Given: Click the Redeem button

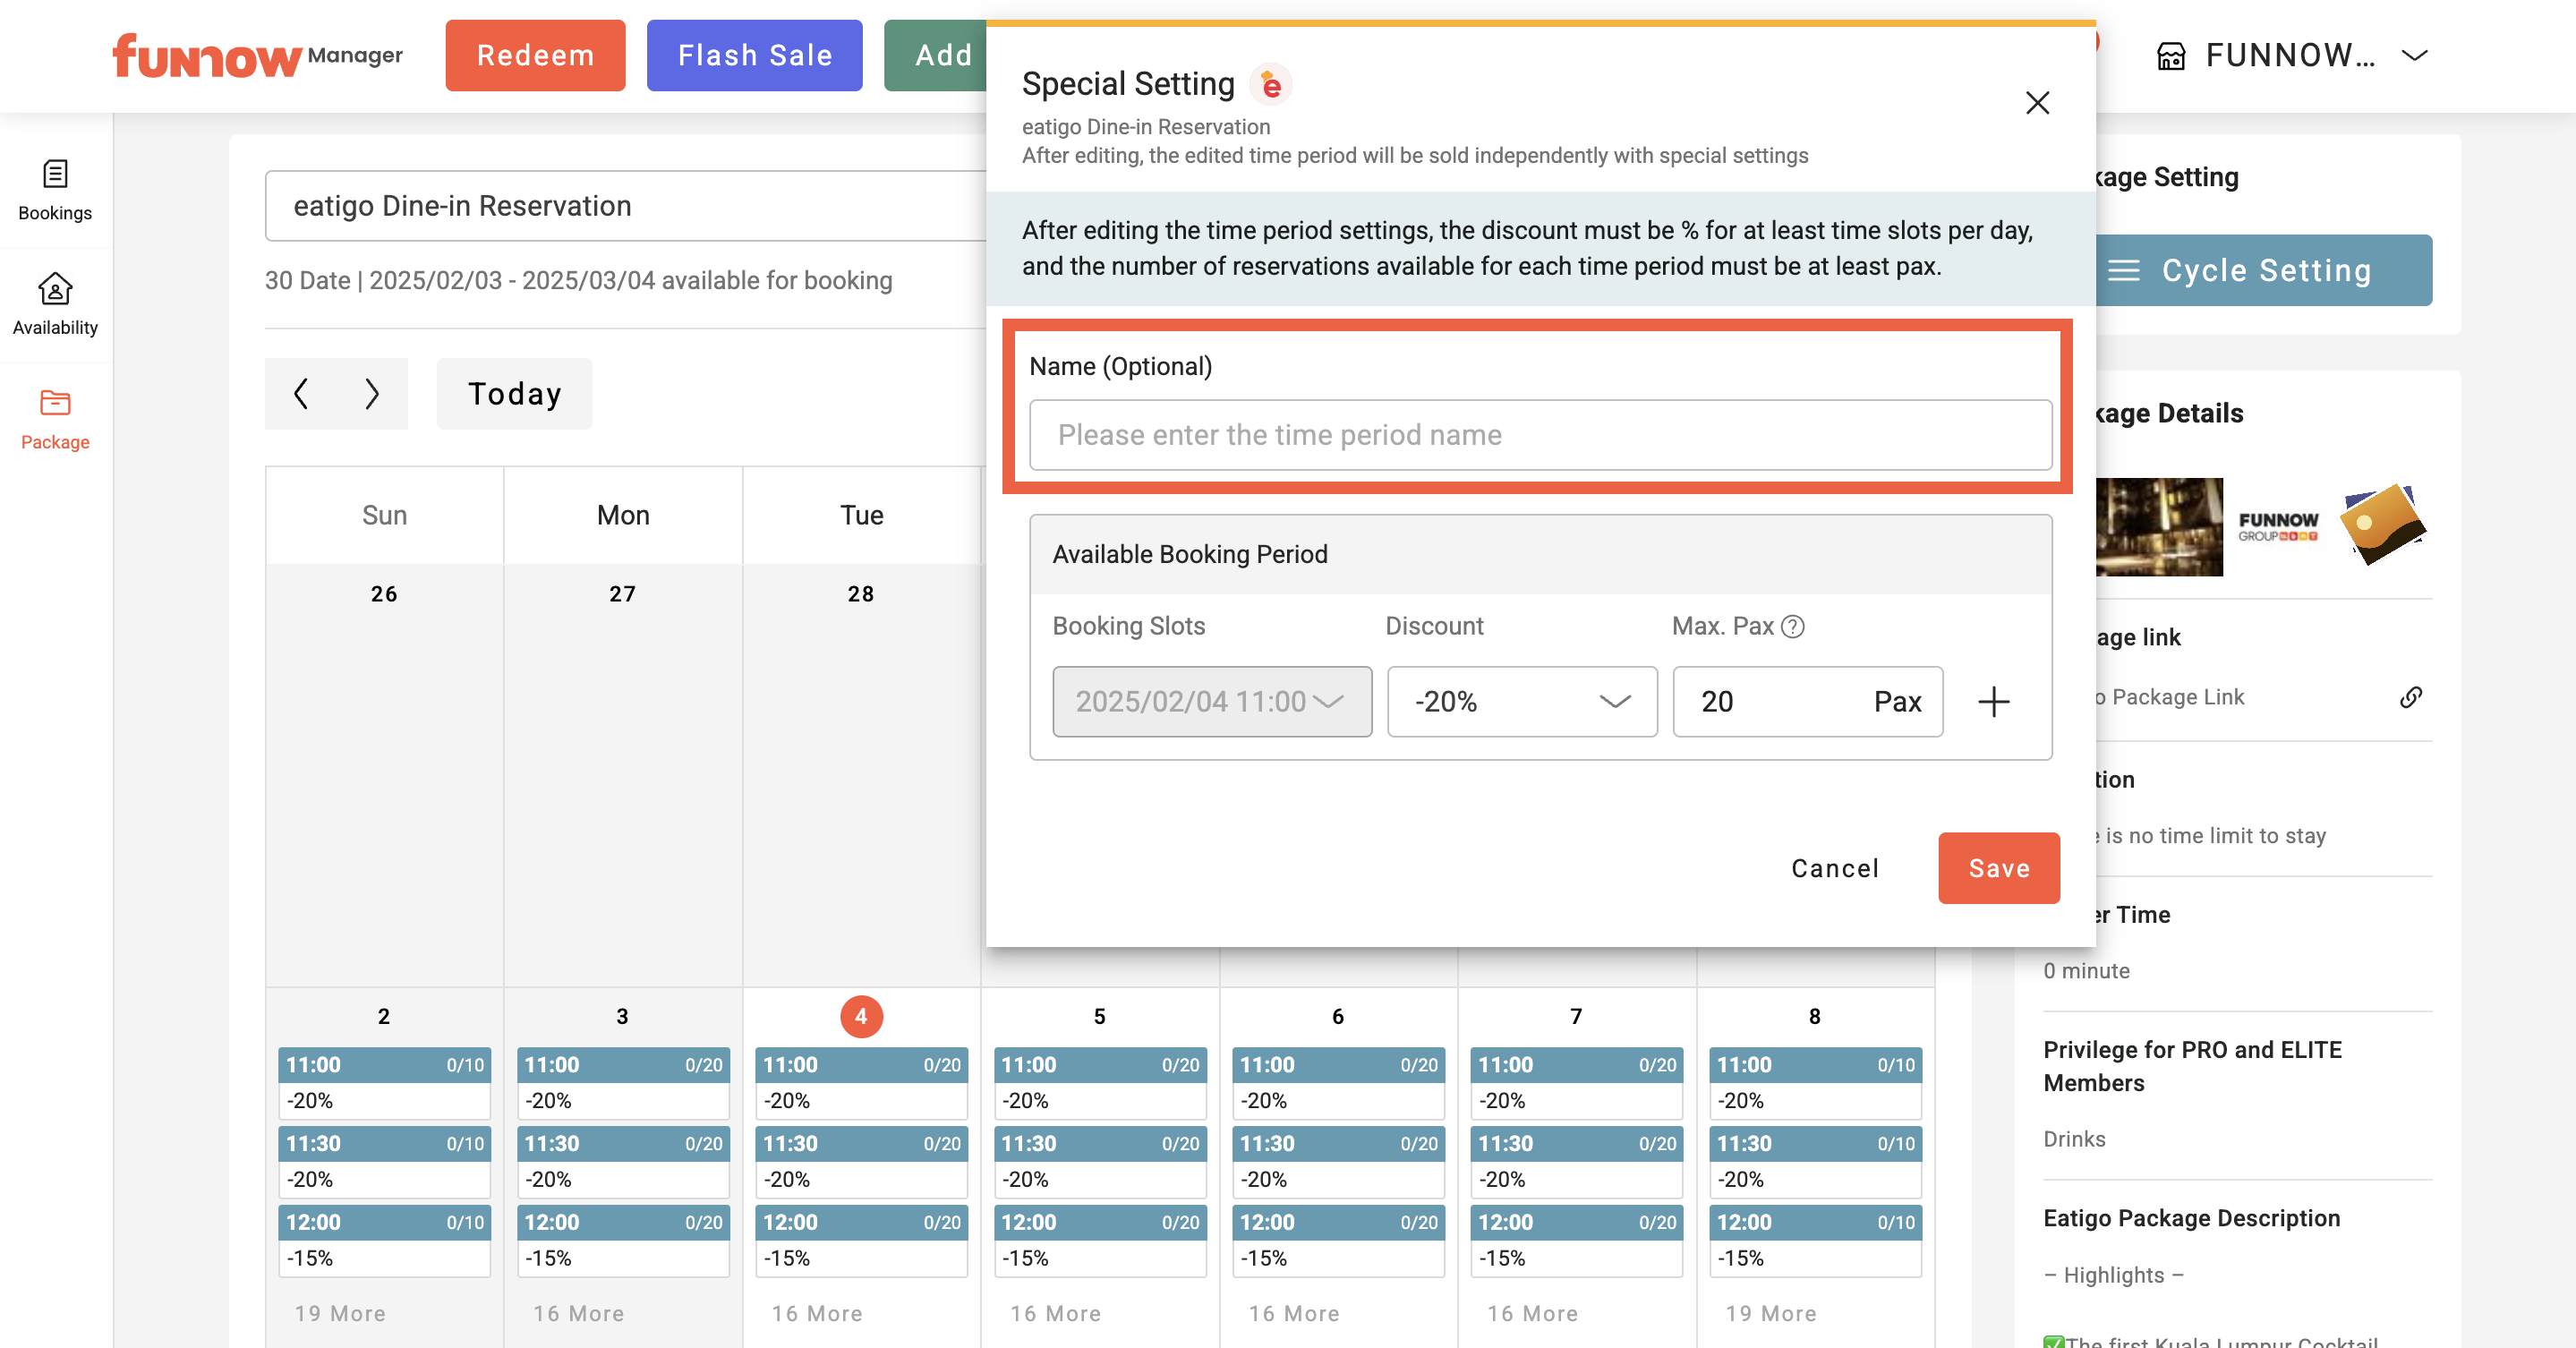Looking at the screenshot, I should click(x=535, y=56).
